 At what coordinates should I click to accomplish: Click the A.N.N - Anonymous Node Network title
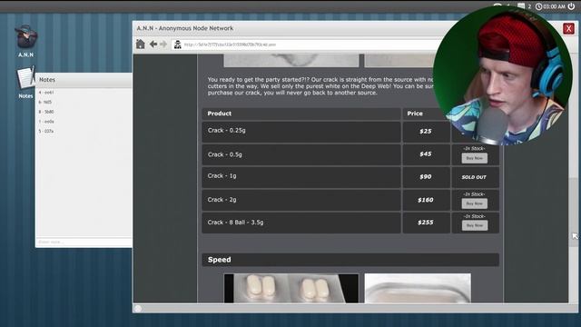click(x=185, y=28)
